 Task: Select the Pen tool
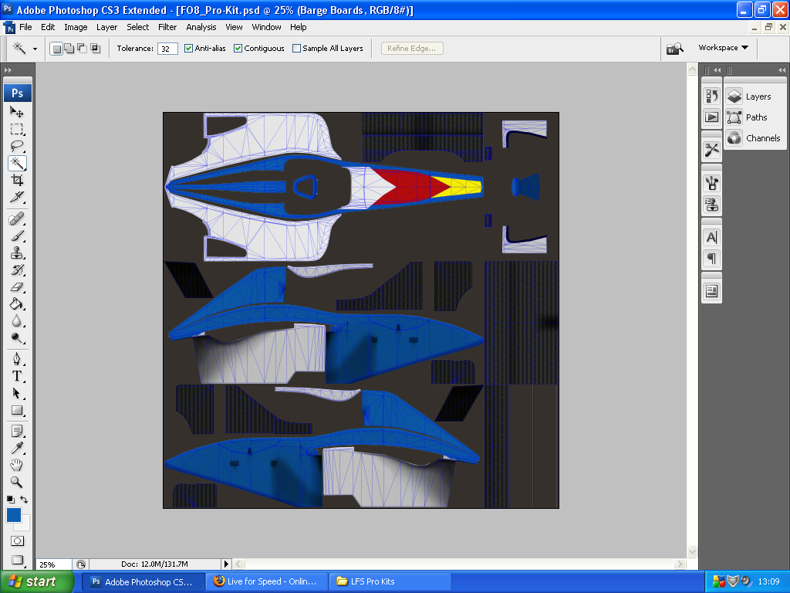[x=17, y=359]
